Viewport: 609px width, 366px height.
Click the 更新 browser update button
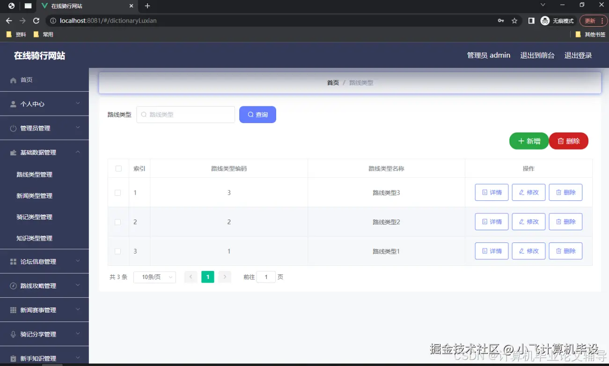tap(593, 21)
